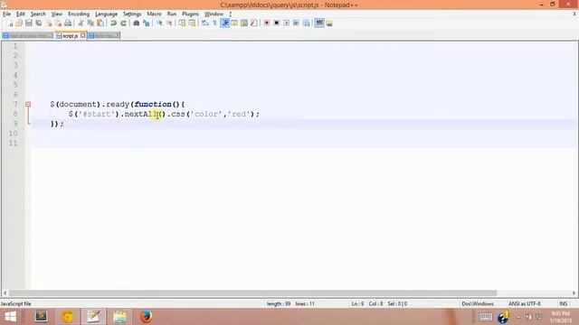Toggle document map toolbar icon
This screenshot has height=325, width=579.
(x=244, y=23)
